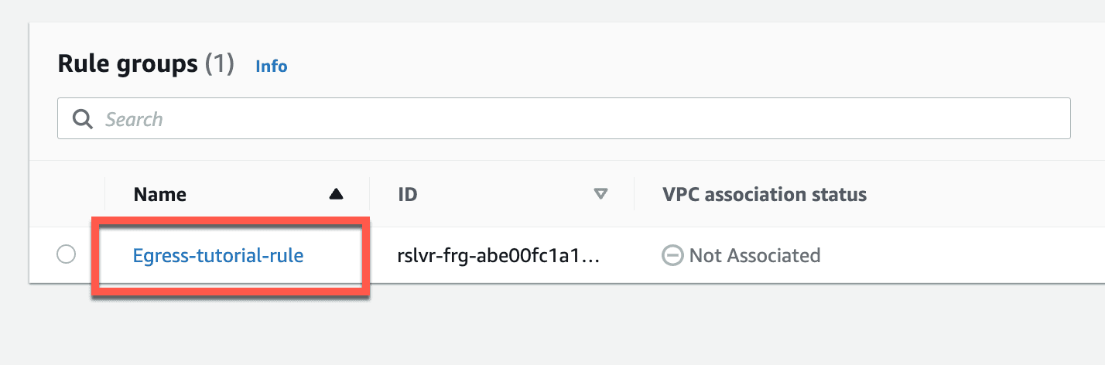
Task: Open the Info link next to Rule groups
Action: point(272,67)
